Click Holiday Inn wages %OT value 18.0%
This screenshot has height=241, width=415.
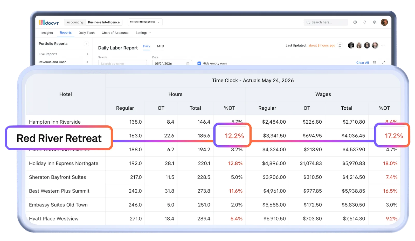[390, 163]
